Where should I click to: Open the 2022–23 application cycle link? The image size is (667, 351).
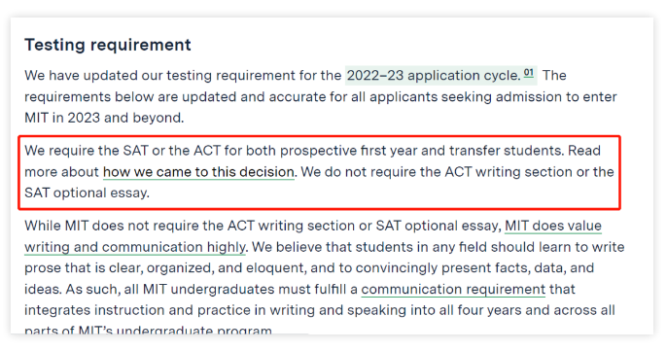(434, 76)
